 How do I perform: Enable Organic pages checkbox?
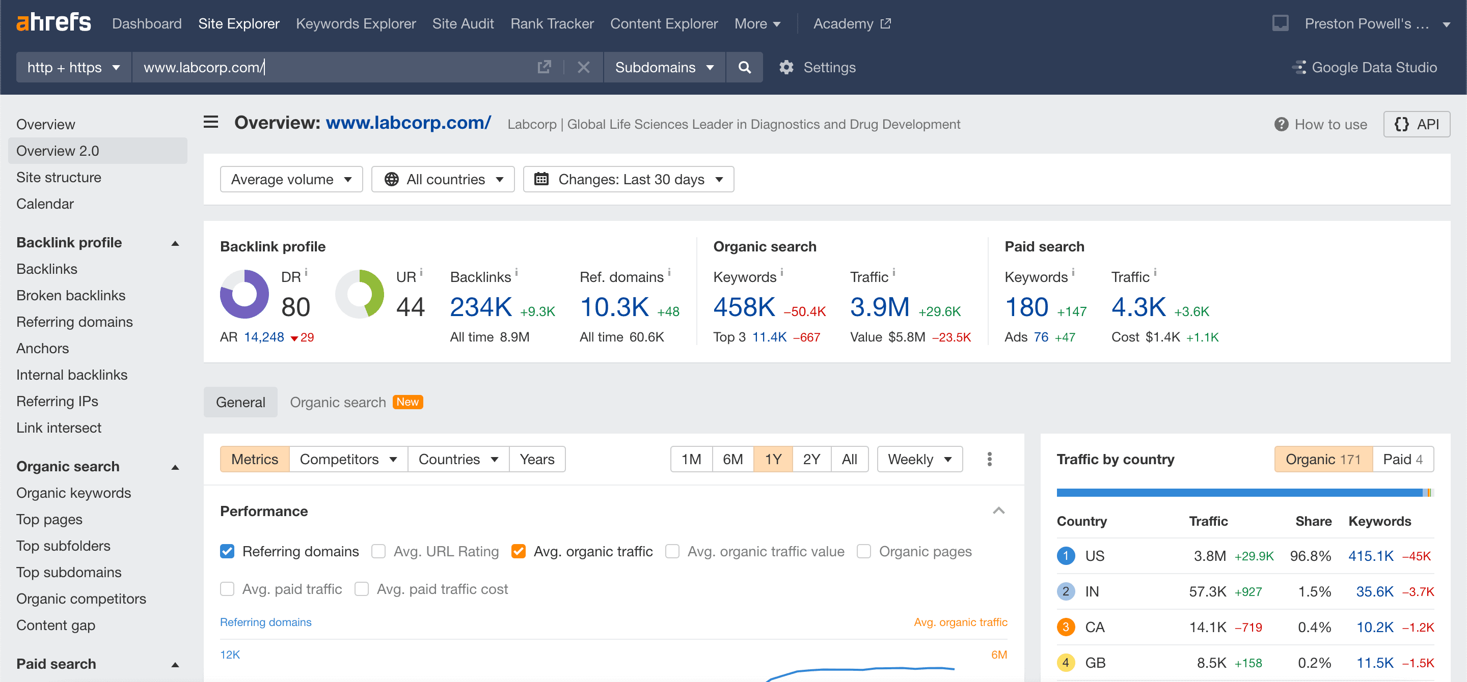(863, 551)
